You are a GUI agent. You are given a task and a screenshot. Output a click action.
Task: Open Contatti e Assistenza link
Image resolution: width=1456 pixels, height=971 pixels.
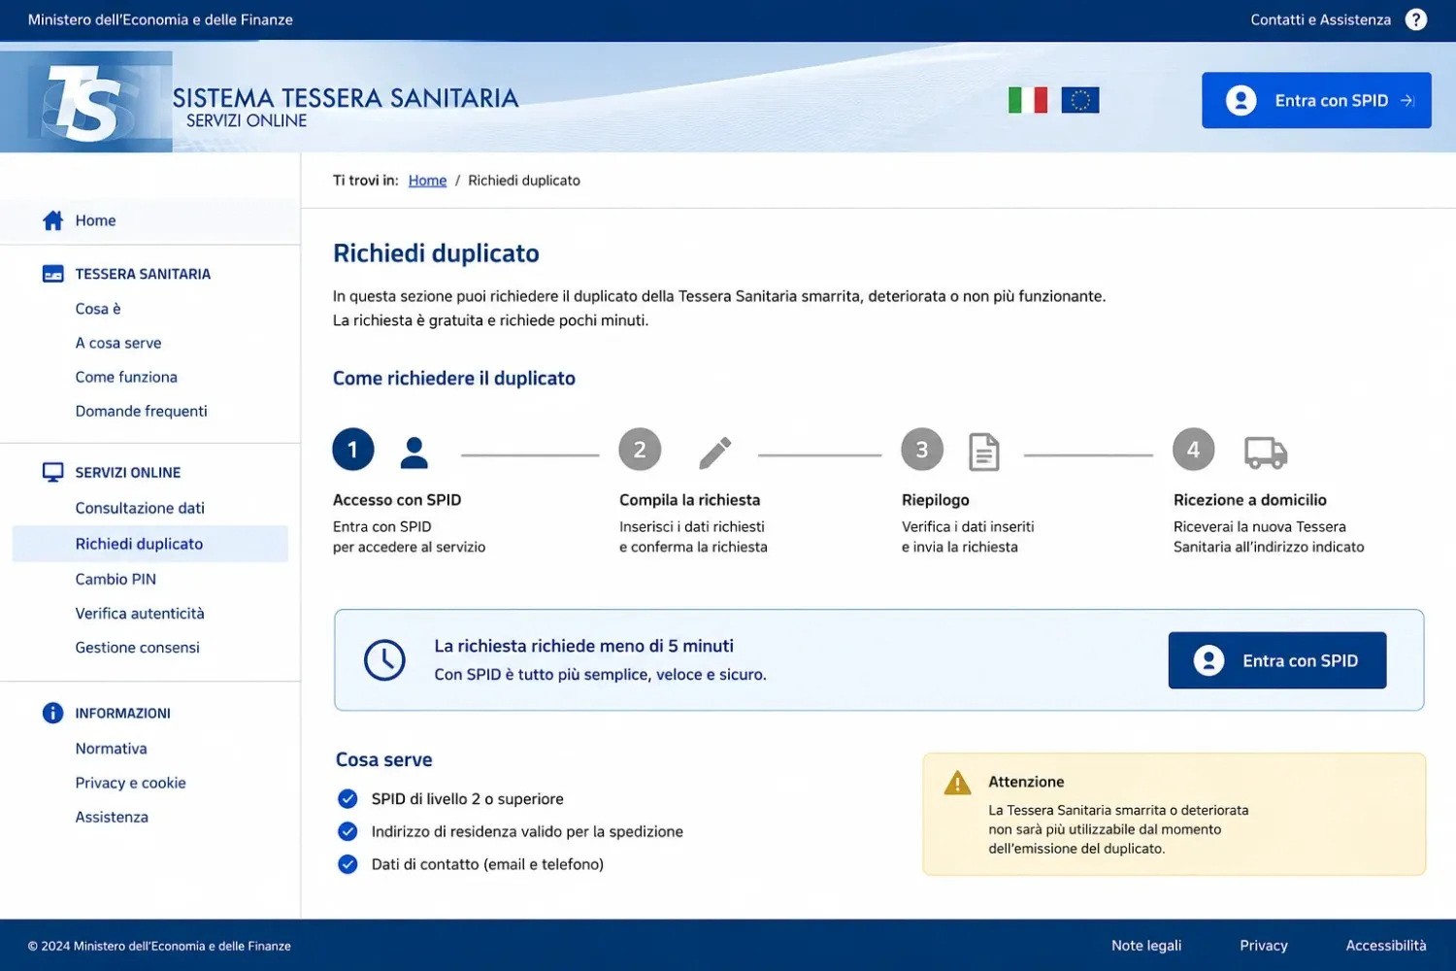1321,19
